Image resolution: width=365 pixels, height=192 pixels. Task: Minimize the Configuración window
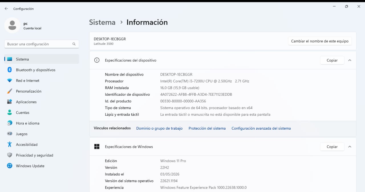point(334,6)
